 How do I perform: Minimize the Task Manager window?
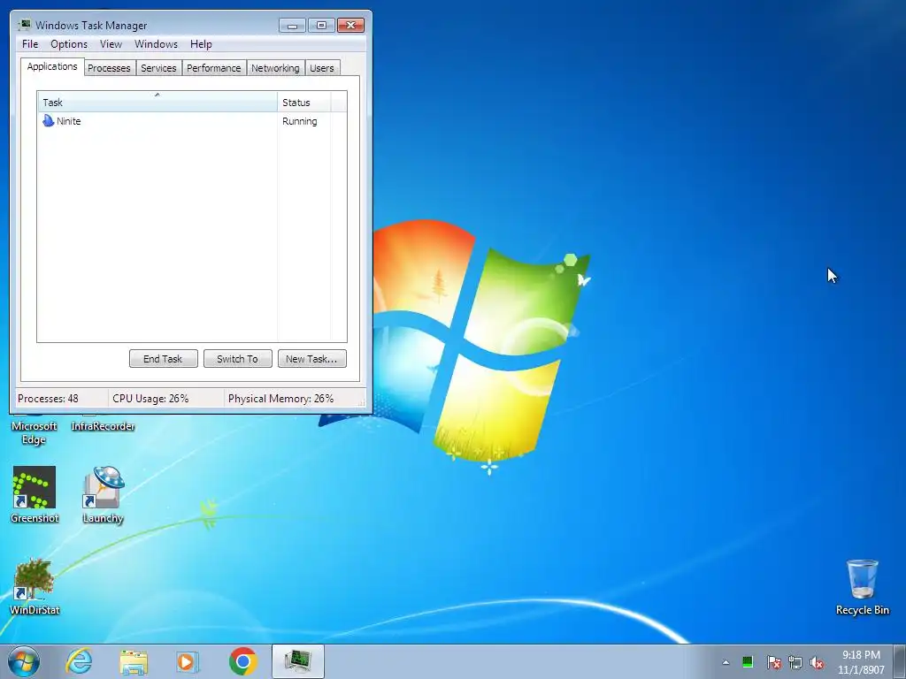pyautogui.click(x=292, y=26)
